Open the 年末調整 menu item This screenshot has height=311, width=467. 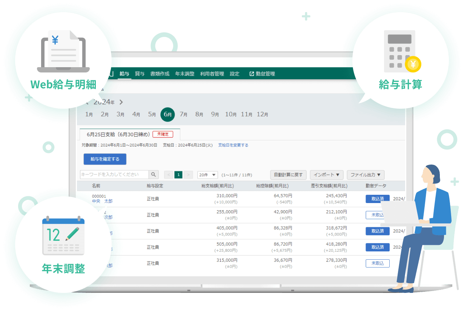tap(185, 74)
